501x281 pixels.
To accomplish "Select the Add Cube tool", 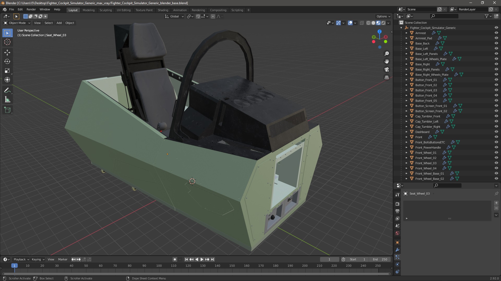I will tap(7, 110).
